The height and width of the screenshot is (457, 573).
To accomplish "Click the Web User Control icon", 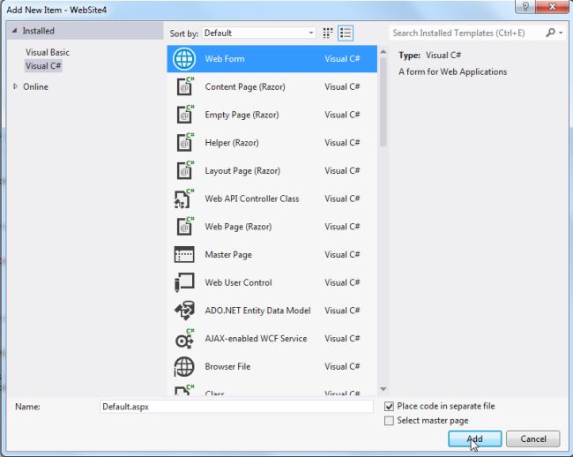I will [x=184, y=282].
